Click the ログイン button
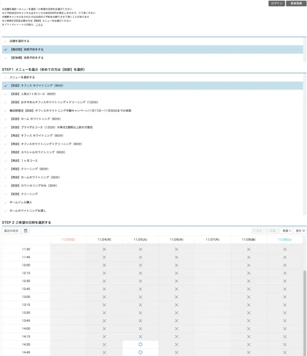 (276, 3)
